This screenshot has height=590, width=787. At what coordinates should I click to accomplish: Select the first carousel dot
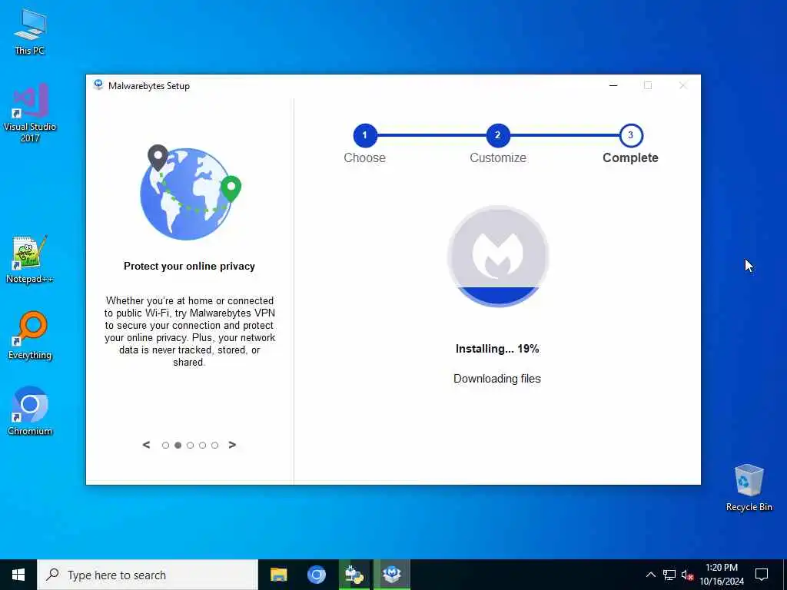click(165, 445)
